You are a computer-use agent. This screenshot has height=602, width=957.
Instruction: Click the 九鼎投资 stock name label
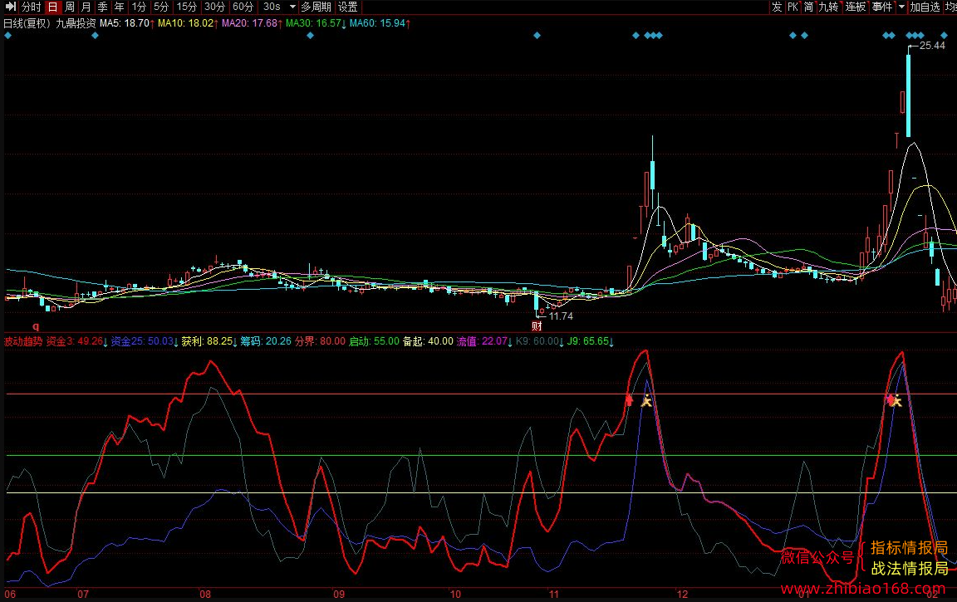tap(76, 23)
